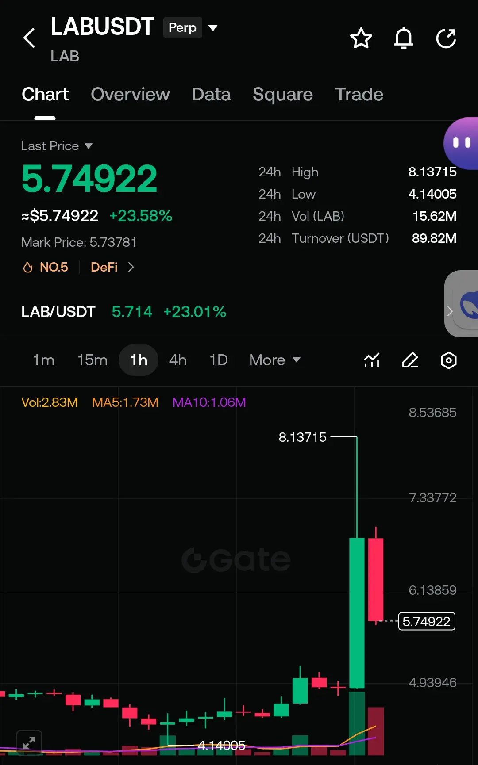Open the Last Price type dropdown
Viewport: 478px width, 765px height.
coord(57,146)
